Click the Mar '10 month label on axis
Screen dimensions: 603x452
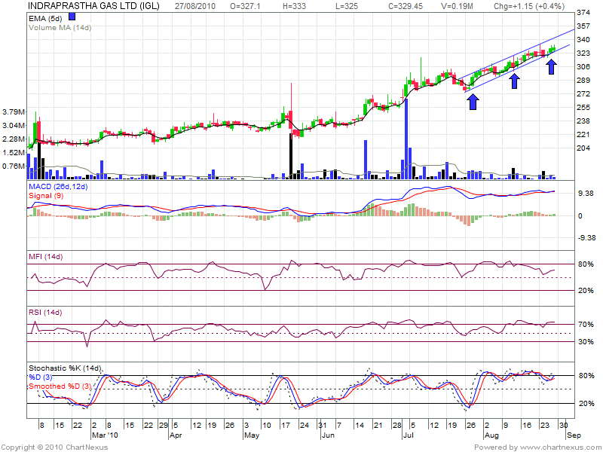pyautogui.click(x=106, y=435)
